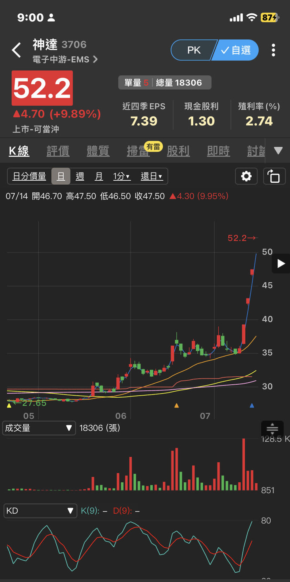290x582 pixels.
Task: Switch to 掃雷 tab
Action: 138,152
